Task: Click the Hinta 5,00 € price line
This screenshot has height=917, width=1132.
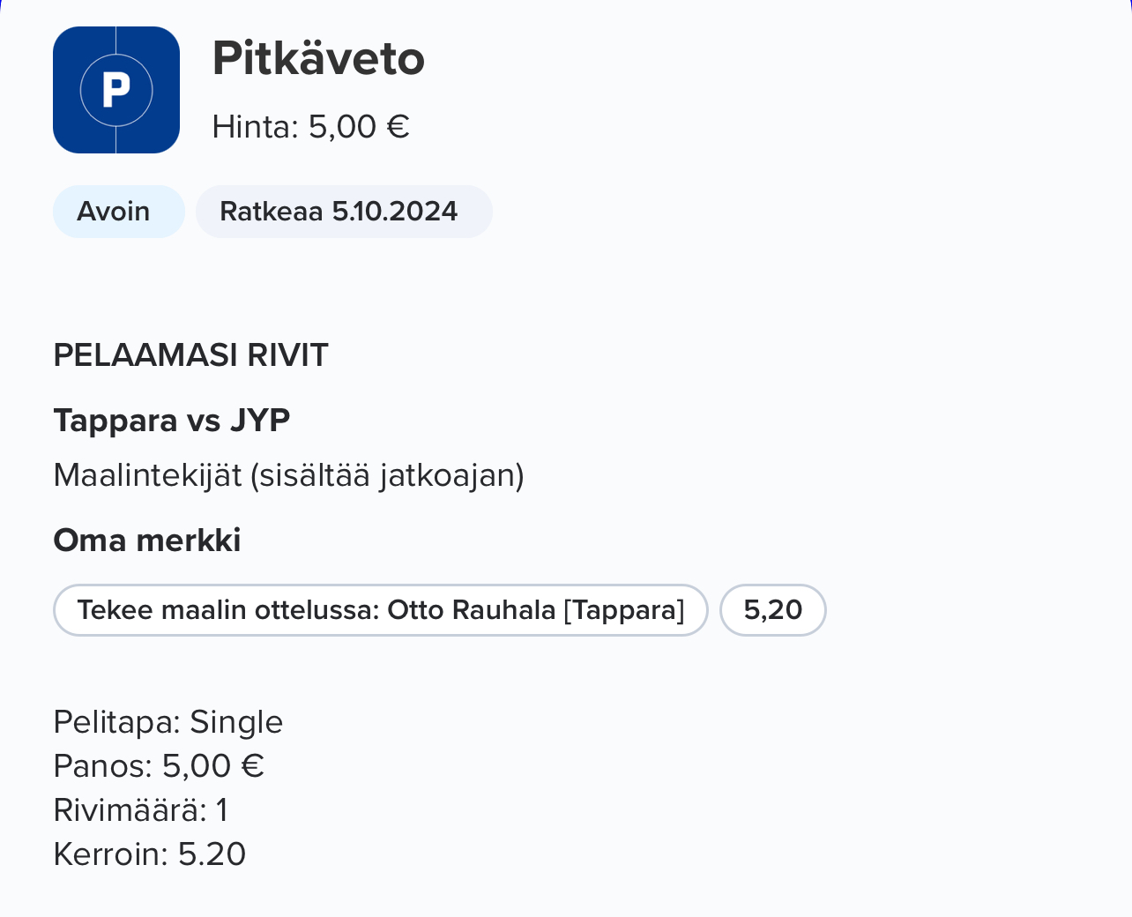Action: (x=310, y=127)
